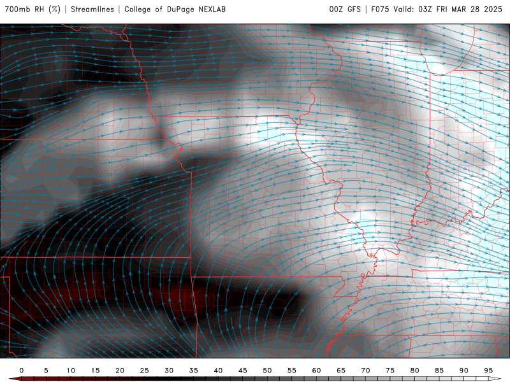Click the '5' value on color scale
This screenshot has height=382, width=510.
(46, 371)
